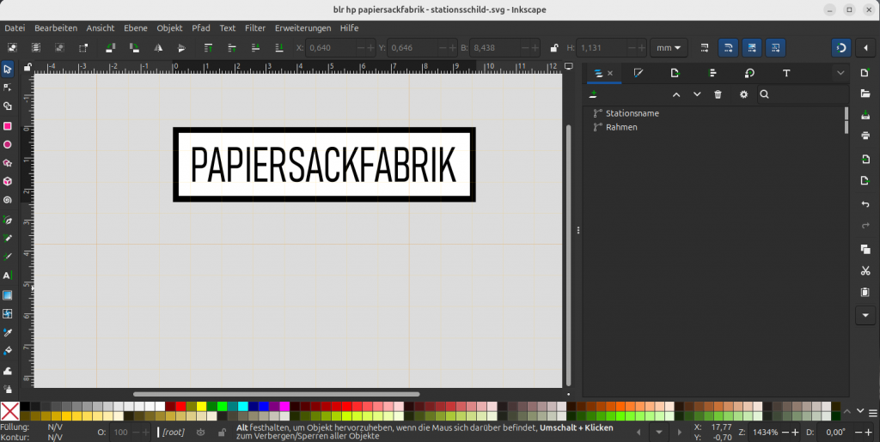Open the Pfad menu
The image size is (880, 442).
tap(201, 28)
